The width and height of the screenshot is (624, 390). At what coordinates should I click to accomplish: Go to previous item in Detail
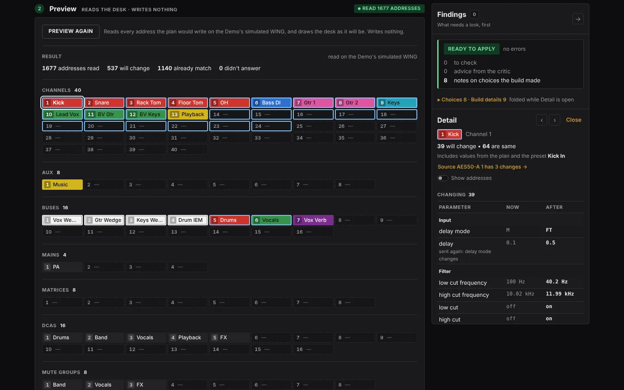coord(542,120)
